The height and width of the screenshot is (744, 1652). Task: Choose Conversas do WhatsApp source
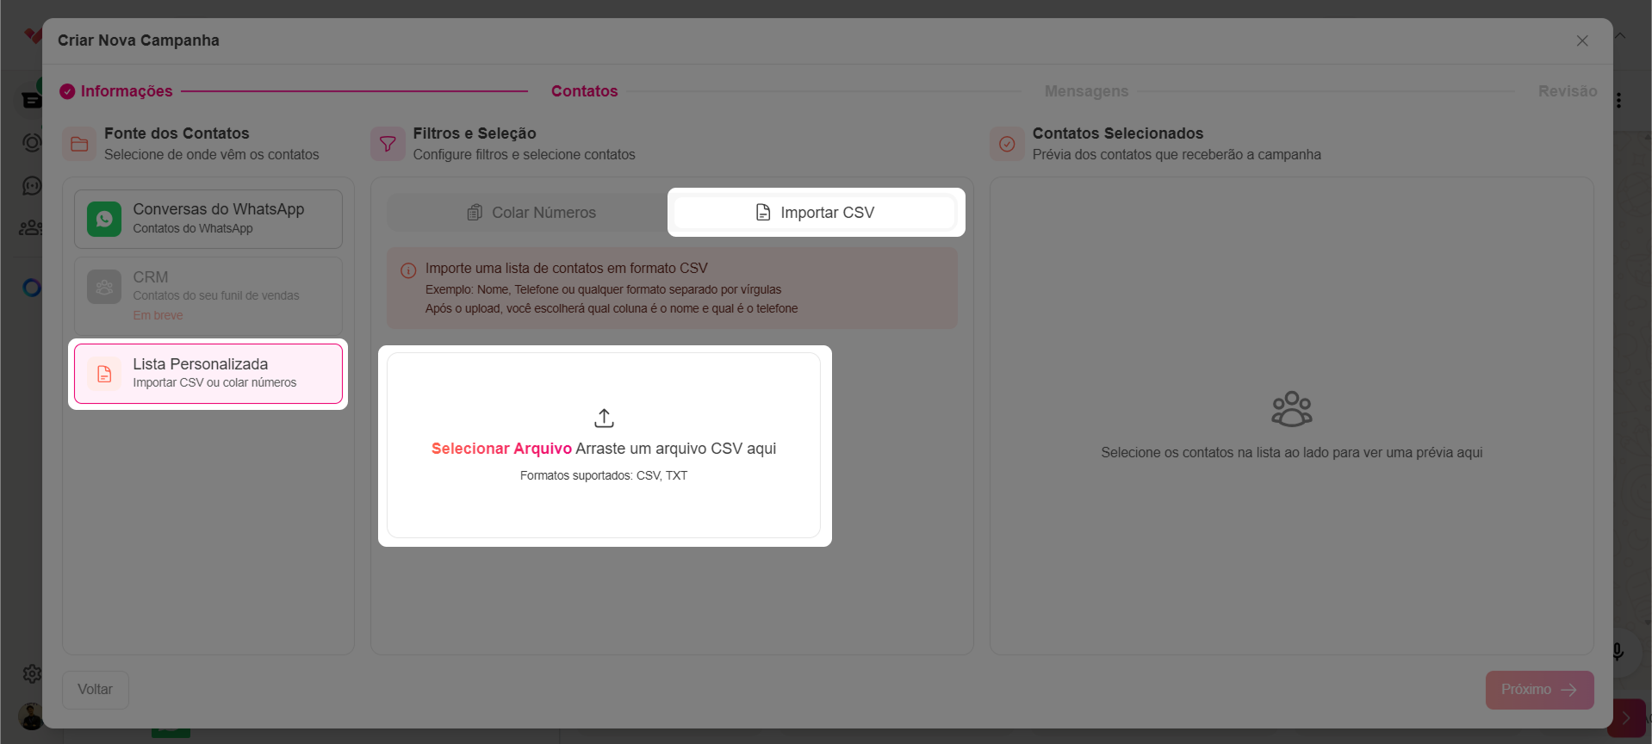click(208, 219)
